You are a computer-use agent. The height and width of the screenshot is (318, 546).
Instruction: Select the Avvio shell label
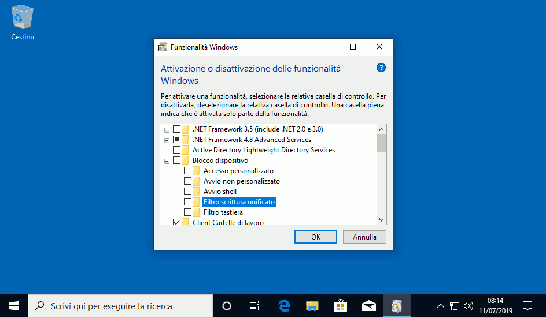pos(220,192)
